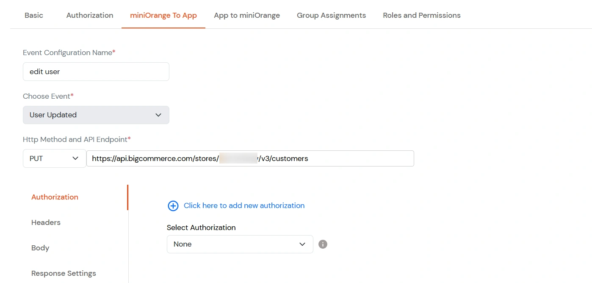Screen dimensions: 592x283
Task: Open the Body section in side menu
Action: 40,248
